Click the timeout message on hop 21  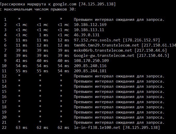point(119,122)
